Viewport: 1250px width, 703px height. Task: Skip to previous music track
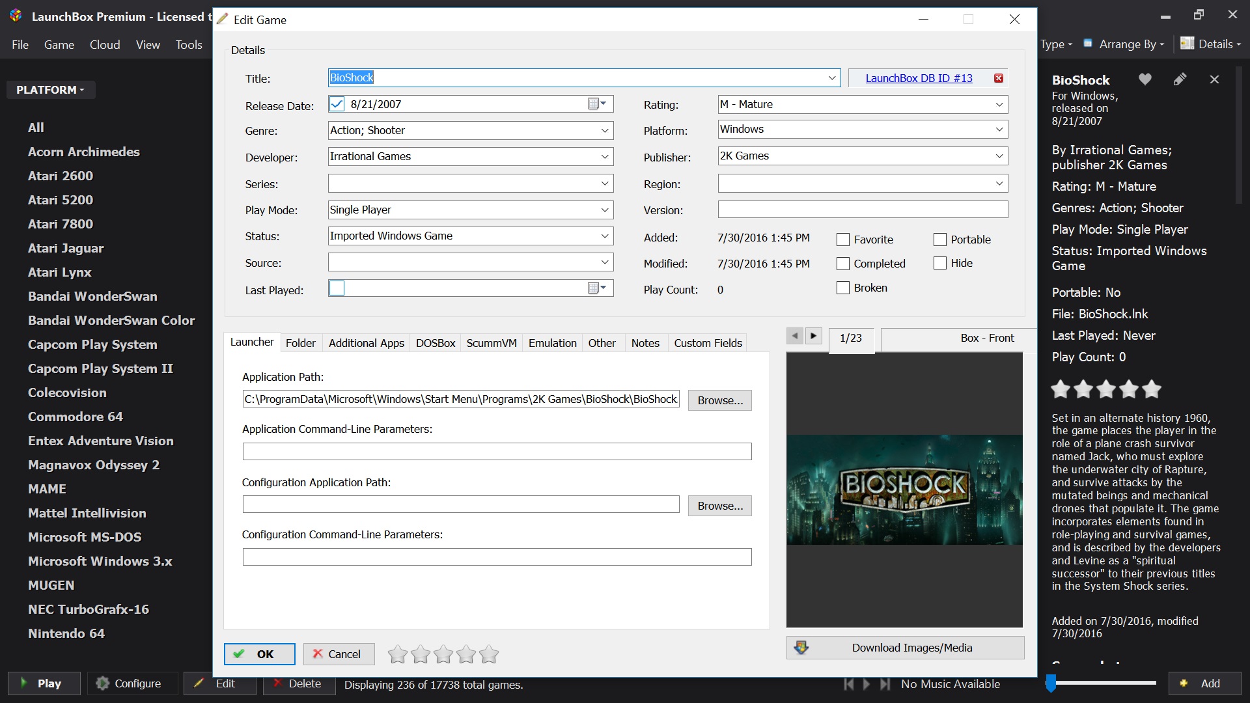point(848,684)
